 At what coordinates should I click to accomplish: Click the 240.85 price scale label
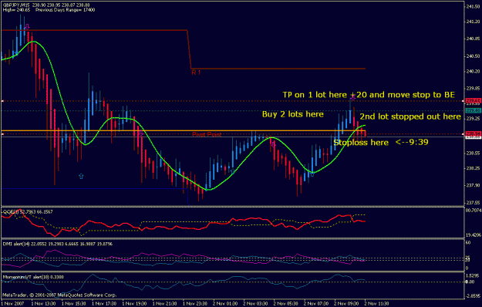474,39
